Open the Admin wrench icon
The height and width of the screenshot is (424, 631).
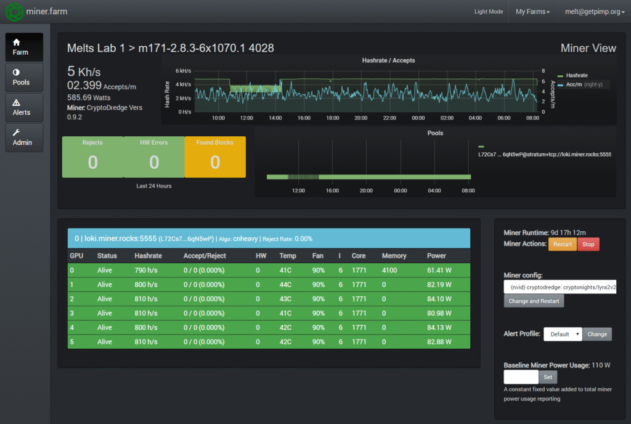pyautogui.click(x=17, y=132)
